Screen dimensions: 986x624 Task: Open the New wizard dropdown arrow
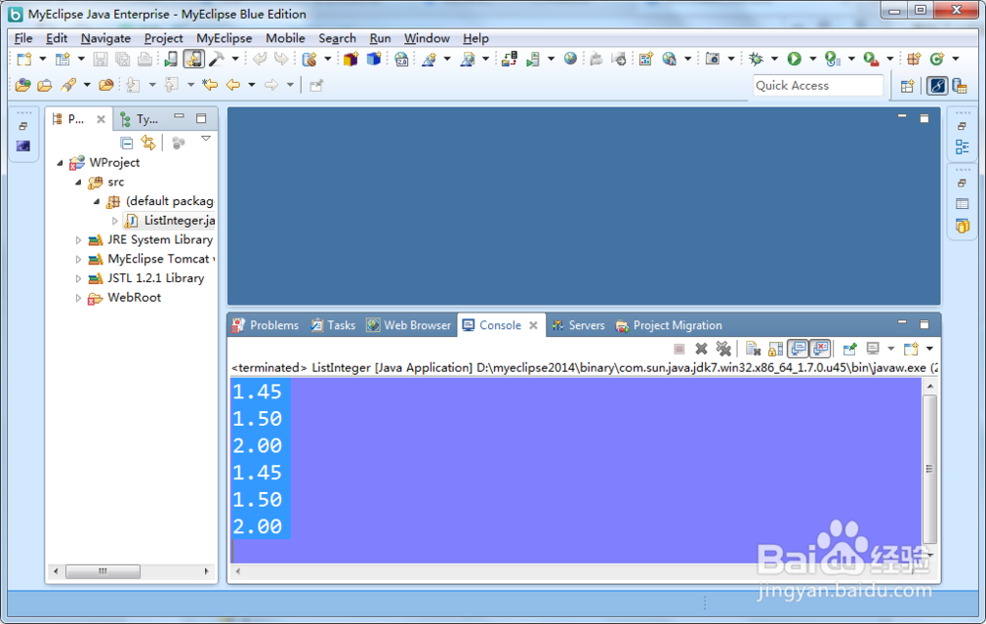(x=42, y=59)
